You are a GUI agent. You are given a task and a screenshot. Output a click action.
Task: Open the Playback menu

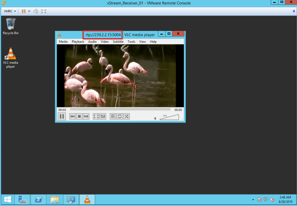(78, 42)
